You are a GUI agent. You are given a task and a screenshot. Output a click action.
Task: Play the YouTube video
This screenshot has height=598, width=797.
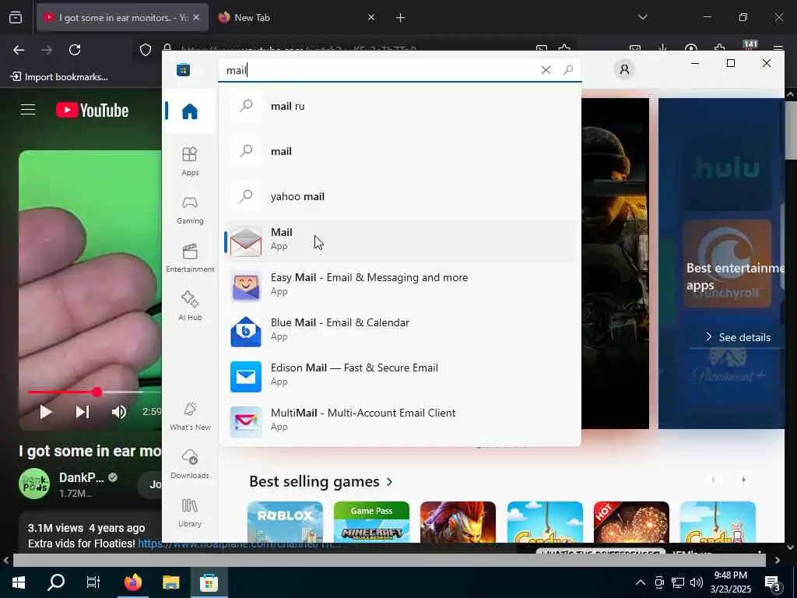45,412
